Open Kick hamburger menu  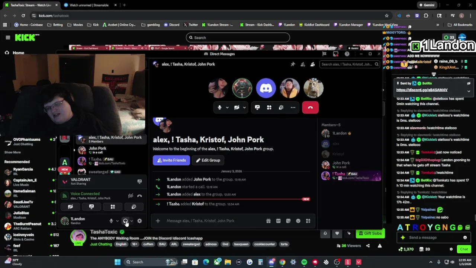tap(8, 38)
